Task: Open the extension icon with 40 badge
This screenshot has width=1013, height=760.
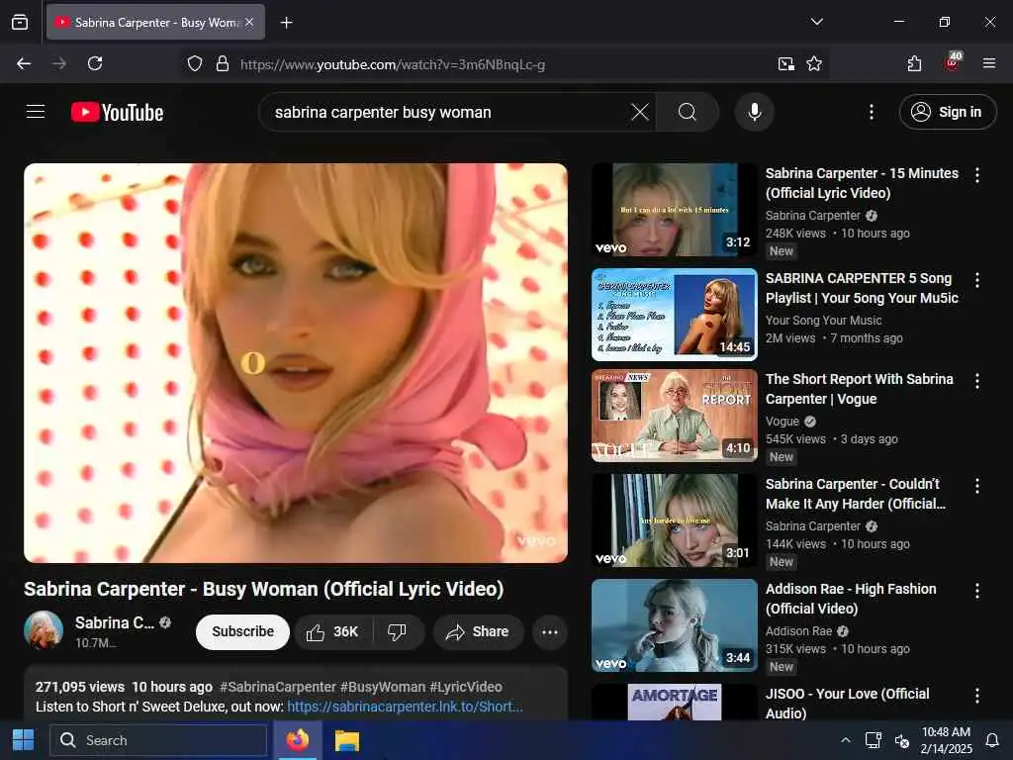Action: pyautogui.click(x=952, y=62)
